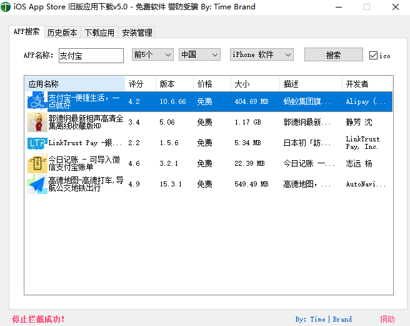Click the LinkTrust Pay LTP icon
This screenshot has width=410, height=326.
click(37, 143)
